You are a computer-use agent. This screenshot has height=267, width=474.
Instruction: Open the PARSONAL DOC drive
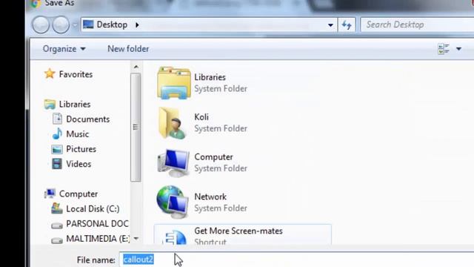tap(97, 224)
